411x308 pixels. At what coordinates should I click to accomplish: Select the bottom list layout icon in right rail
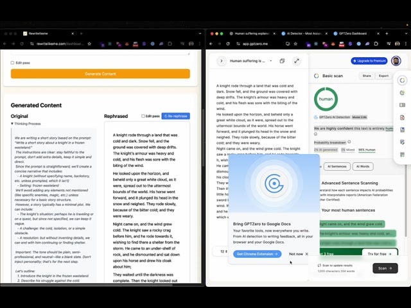point(402,155)
